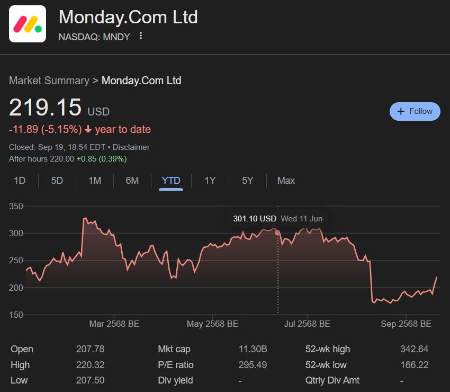
Task: Select the 5D time range
Action: pyautogui.click(x=57, y=181)
